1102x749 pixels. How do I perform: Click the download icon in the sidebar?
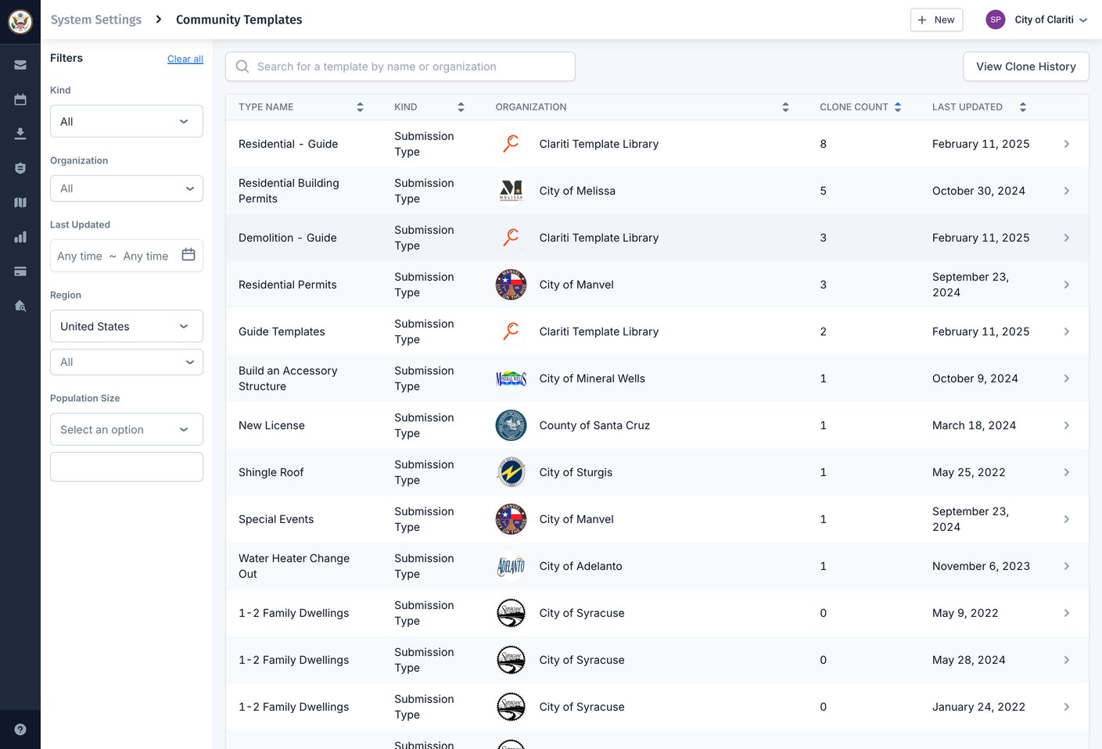tap(20, 133)
